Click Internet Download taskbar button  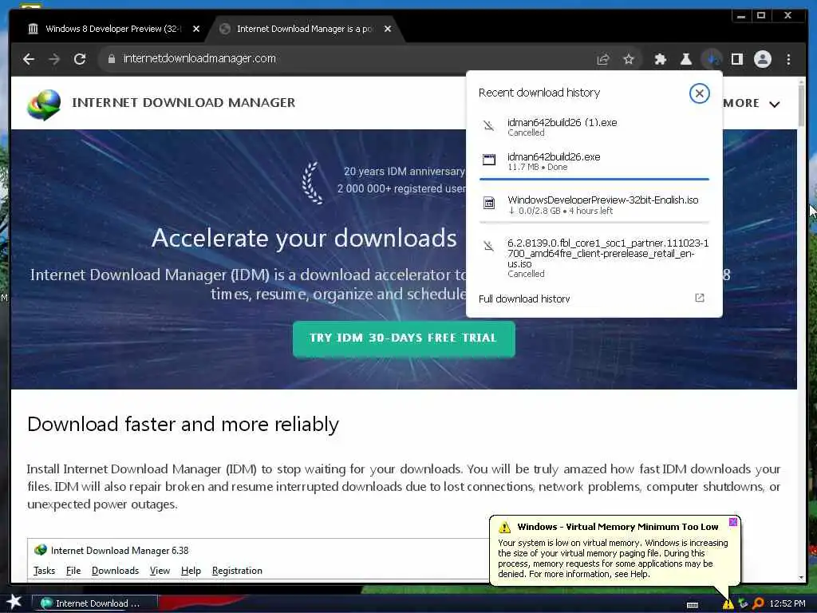95,603
